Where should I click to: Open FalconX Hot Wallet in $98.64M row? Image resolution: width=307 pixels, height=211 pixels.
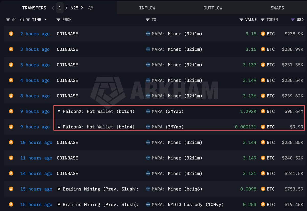click(98, 111)
